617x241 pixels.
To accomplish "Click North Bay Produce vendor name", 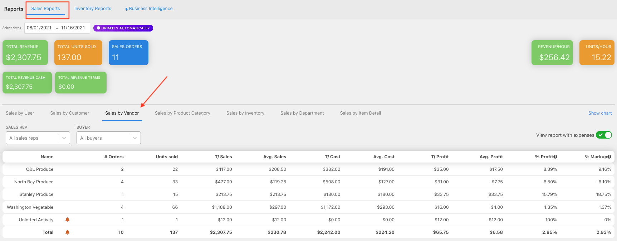I will tap(34, 182).
